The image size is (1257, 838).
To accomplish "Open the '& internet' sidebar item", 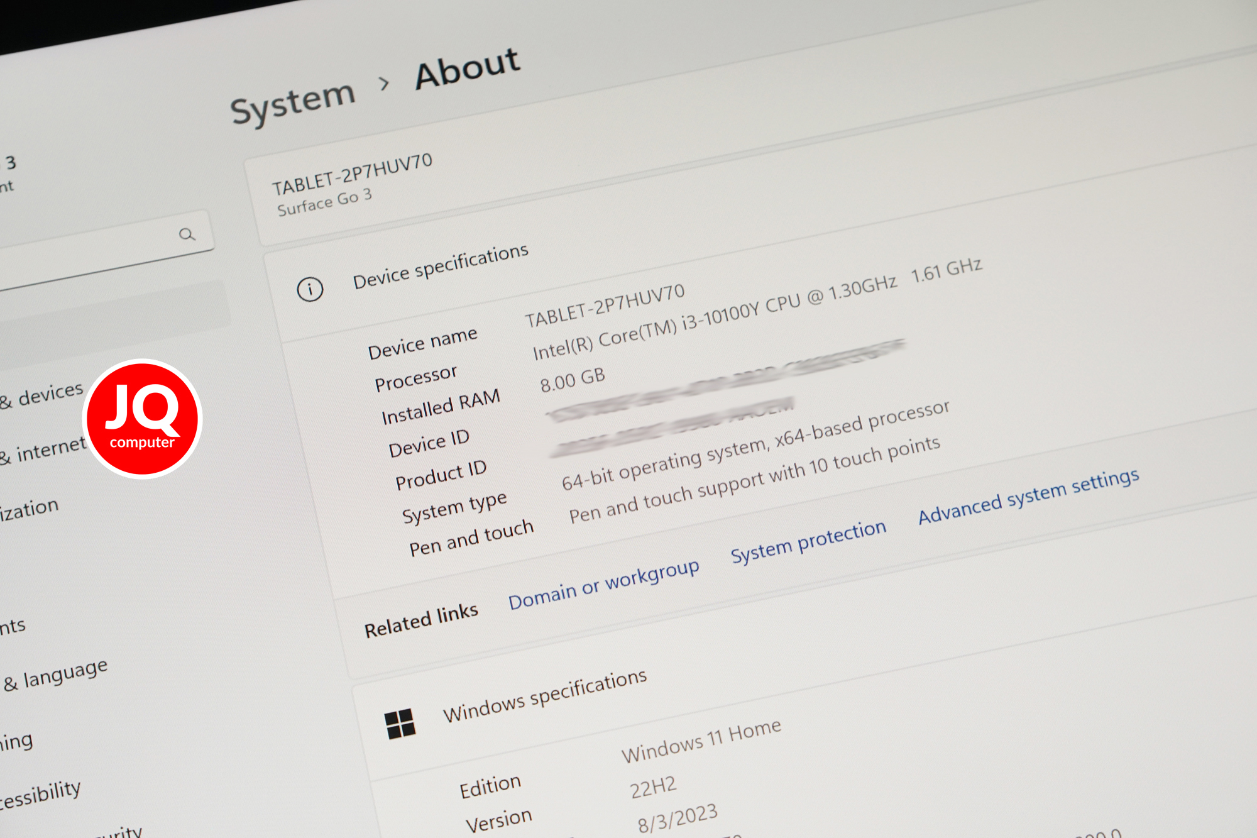I will tap(43, 449).
